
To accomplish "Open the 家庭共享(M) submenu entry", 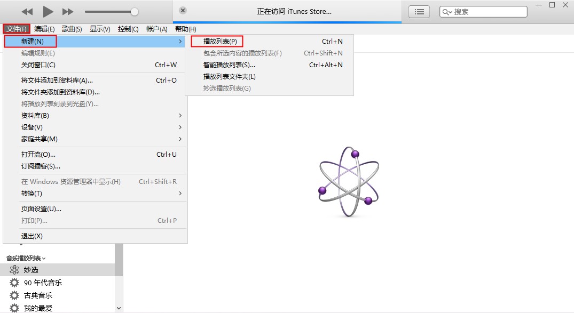I will tap(95, 139).
